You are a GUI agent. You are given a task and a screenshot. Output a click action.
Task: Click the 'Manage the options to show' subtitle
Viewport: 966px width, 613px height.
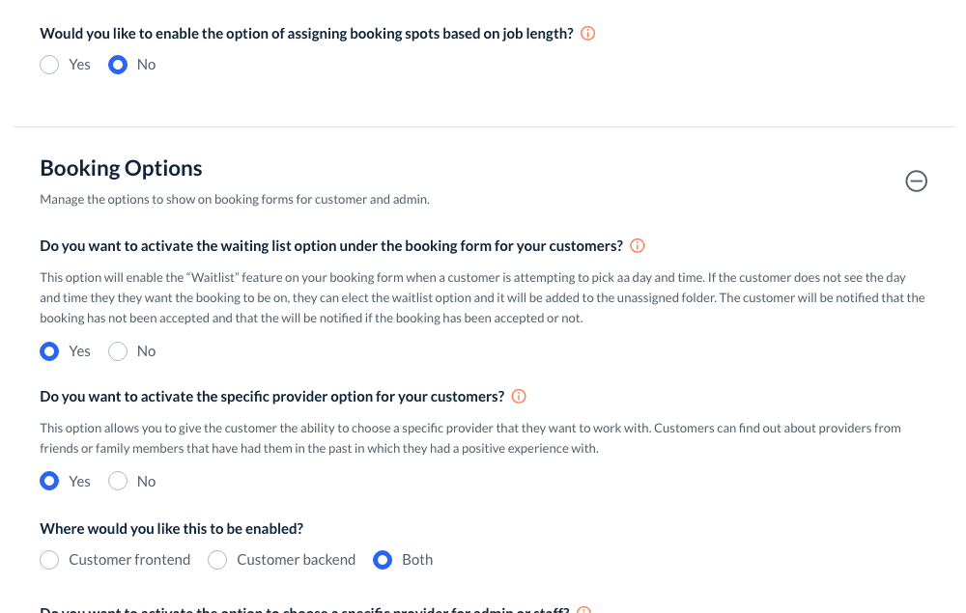234,200
